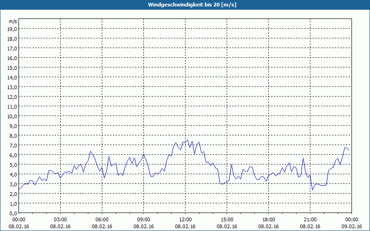The width and height of the screenshot is (370, 231).
Task: Click the '5,0' y-axis label
Action: 13,165
